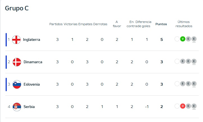Select the Serbia team name
203x122 pixels.
coord(29,107)
